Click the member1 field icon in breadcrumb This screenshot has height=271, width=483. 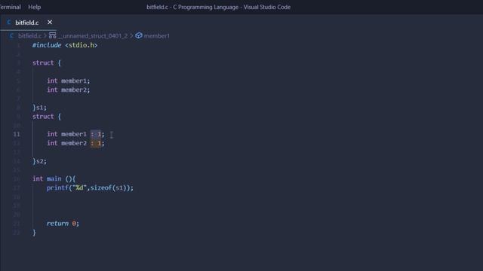139,35
